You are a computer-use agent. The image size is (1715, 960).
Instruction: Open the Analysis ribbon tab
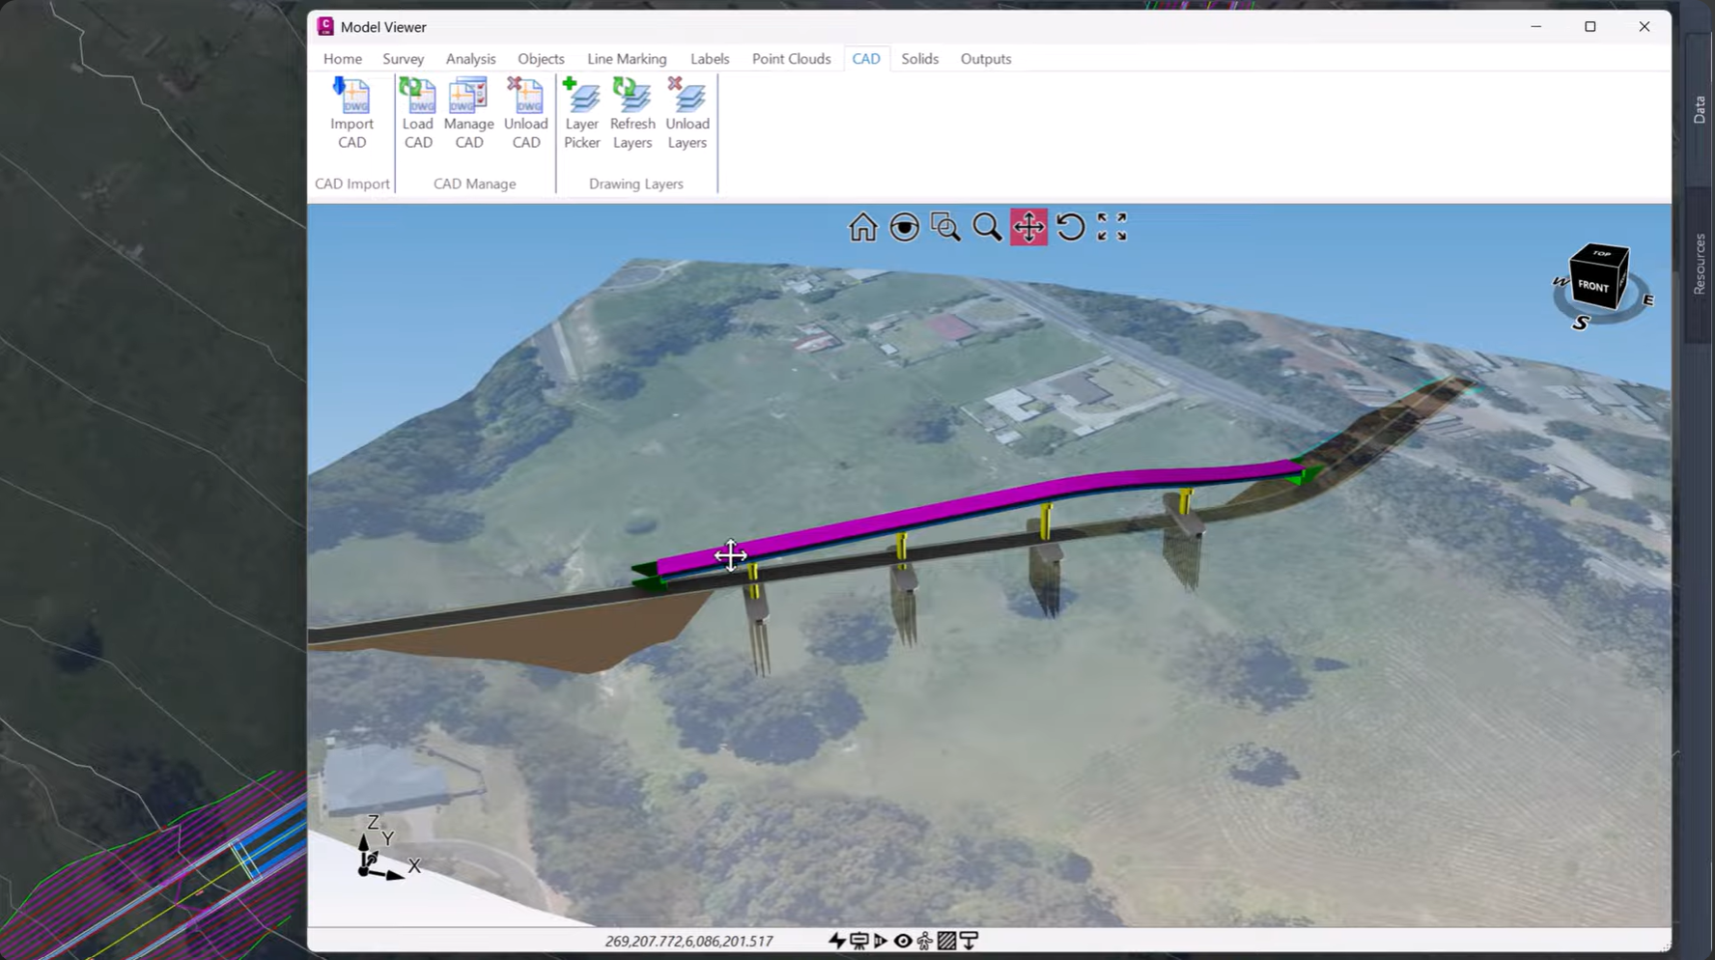470,59
